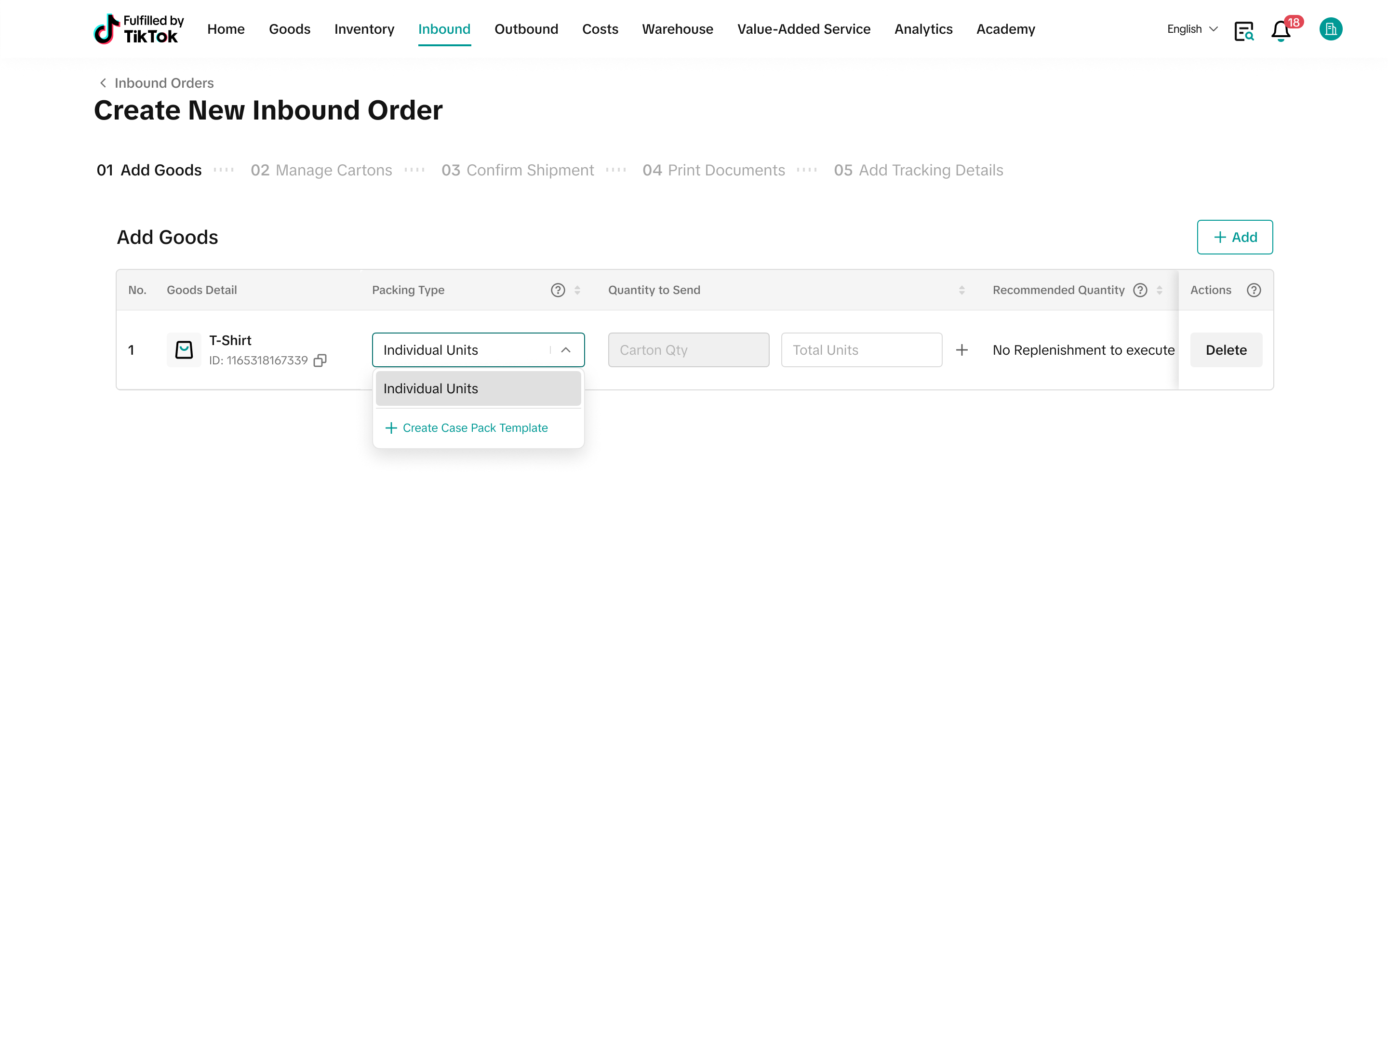1388x1041 pixels.
Task: Collapse the Packing Type dropdown
Action: pyautogui.click(x=565, y=350)
